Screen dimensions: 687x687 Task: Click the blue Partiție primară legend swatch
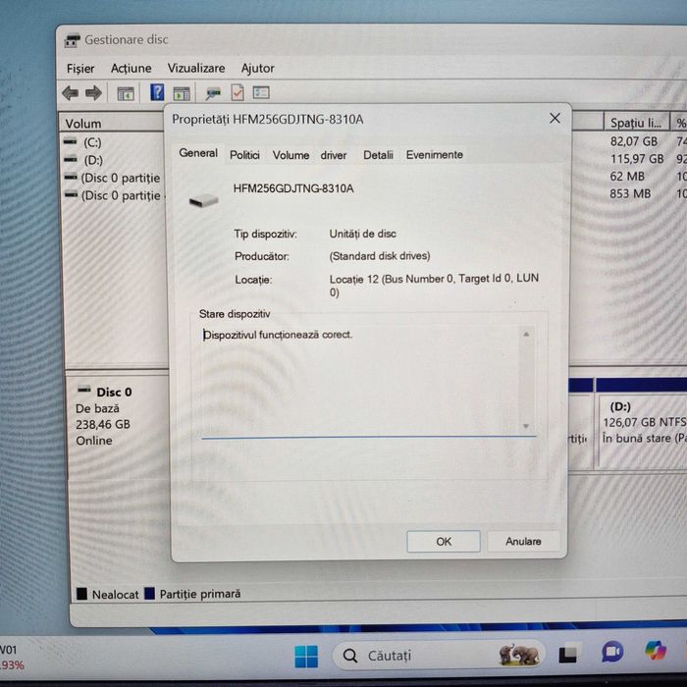pyautogui.click(x=149, y=593)
